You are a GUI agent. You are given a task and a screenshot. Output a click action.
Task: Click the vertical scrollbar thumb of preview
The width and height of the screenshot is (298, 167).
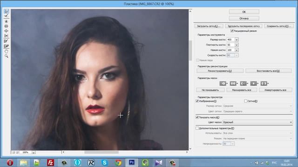click(190, 51)
